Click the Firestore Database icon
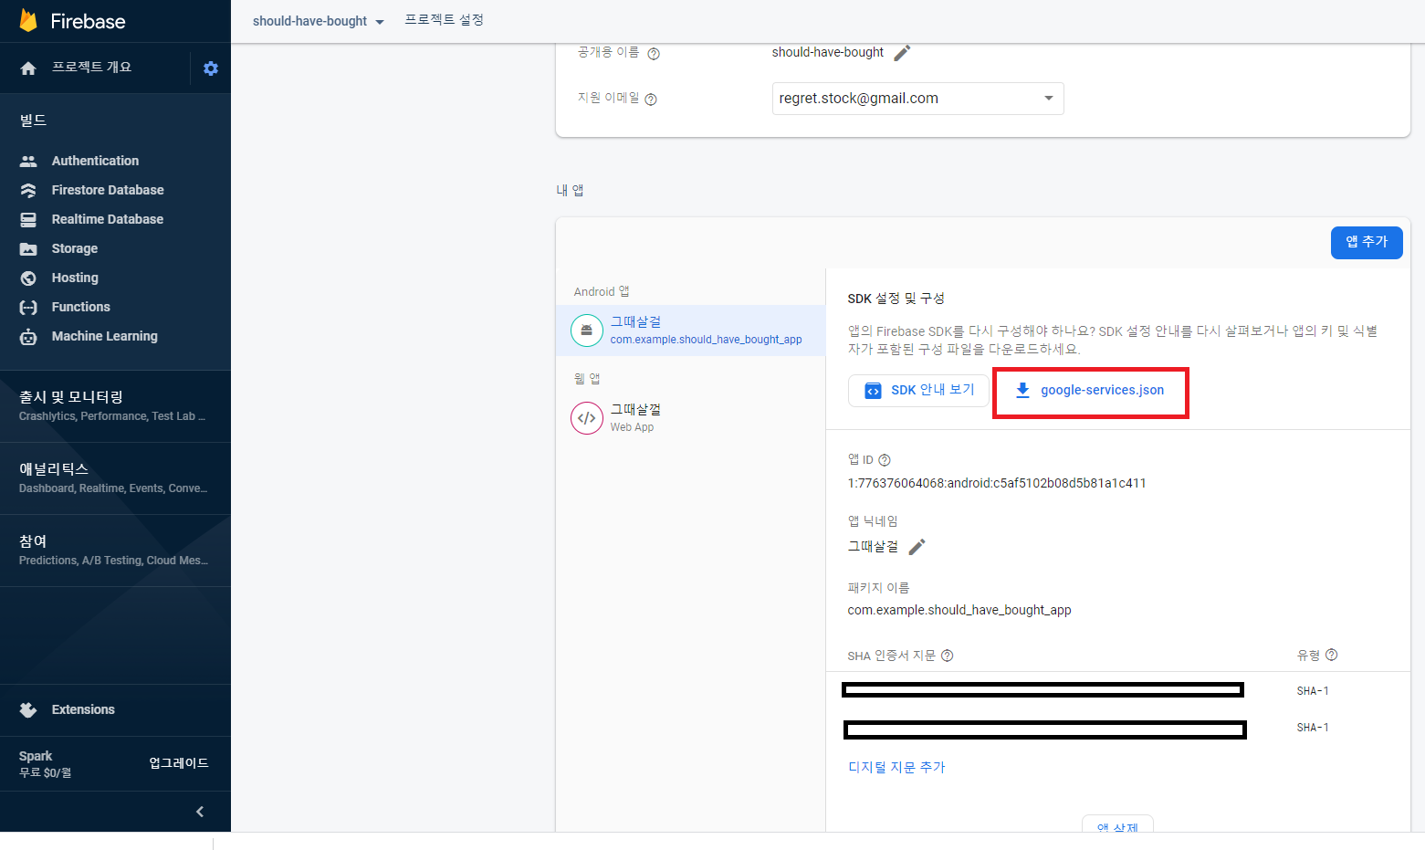The height and width of the screenshot is (850, 1425). [28, 190]
